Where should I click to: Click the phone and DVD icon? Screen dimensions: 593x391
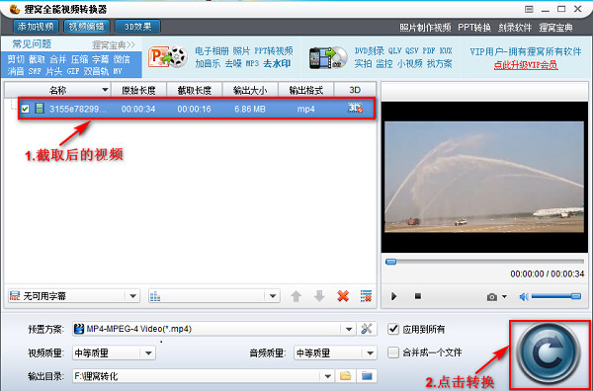(x=328, y=57)
